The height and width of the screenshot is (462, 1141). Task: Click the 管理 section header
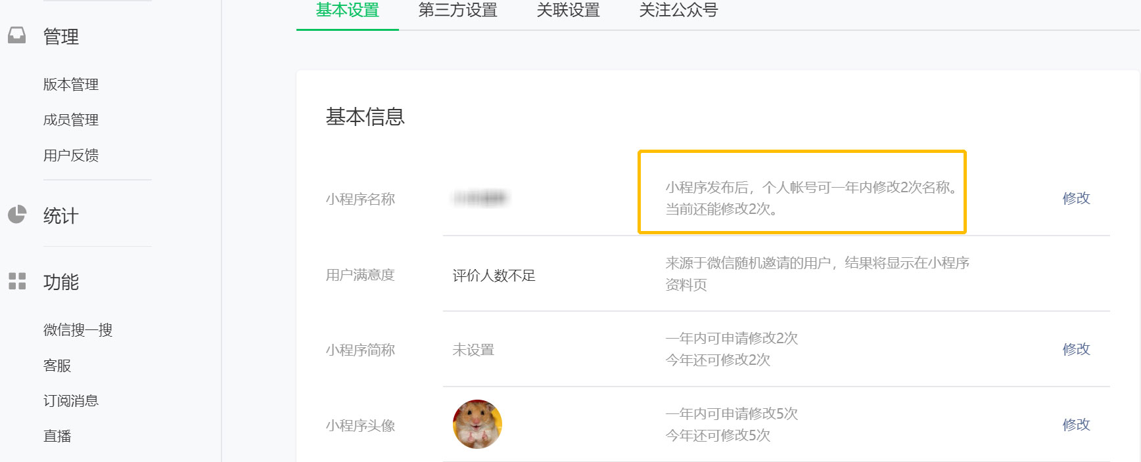[x=60, y=36]
